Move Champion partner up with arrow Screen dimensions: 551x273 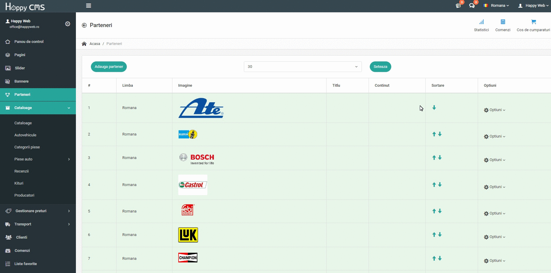pyautogui.click(x=434, y=258)
